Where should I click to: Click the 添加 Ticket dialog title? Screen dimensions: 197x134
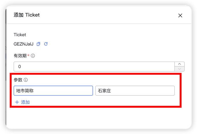pyautogui.click(x=27, y=15)
